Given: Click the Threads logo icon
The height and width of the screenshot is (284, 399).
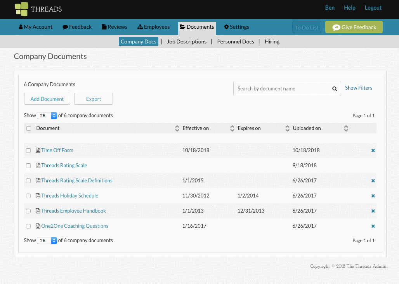Looking at the screenshot, I should [21, 9].
